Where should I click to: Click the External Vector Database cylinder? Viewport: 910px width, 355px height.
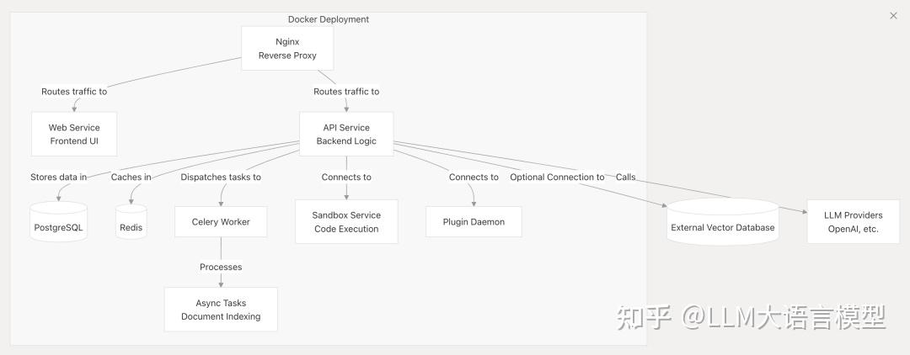[722, 224]
